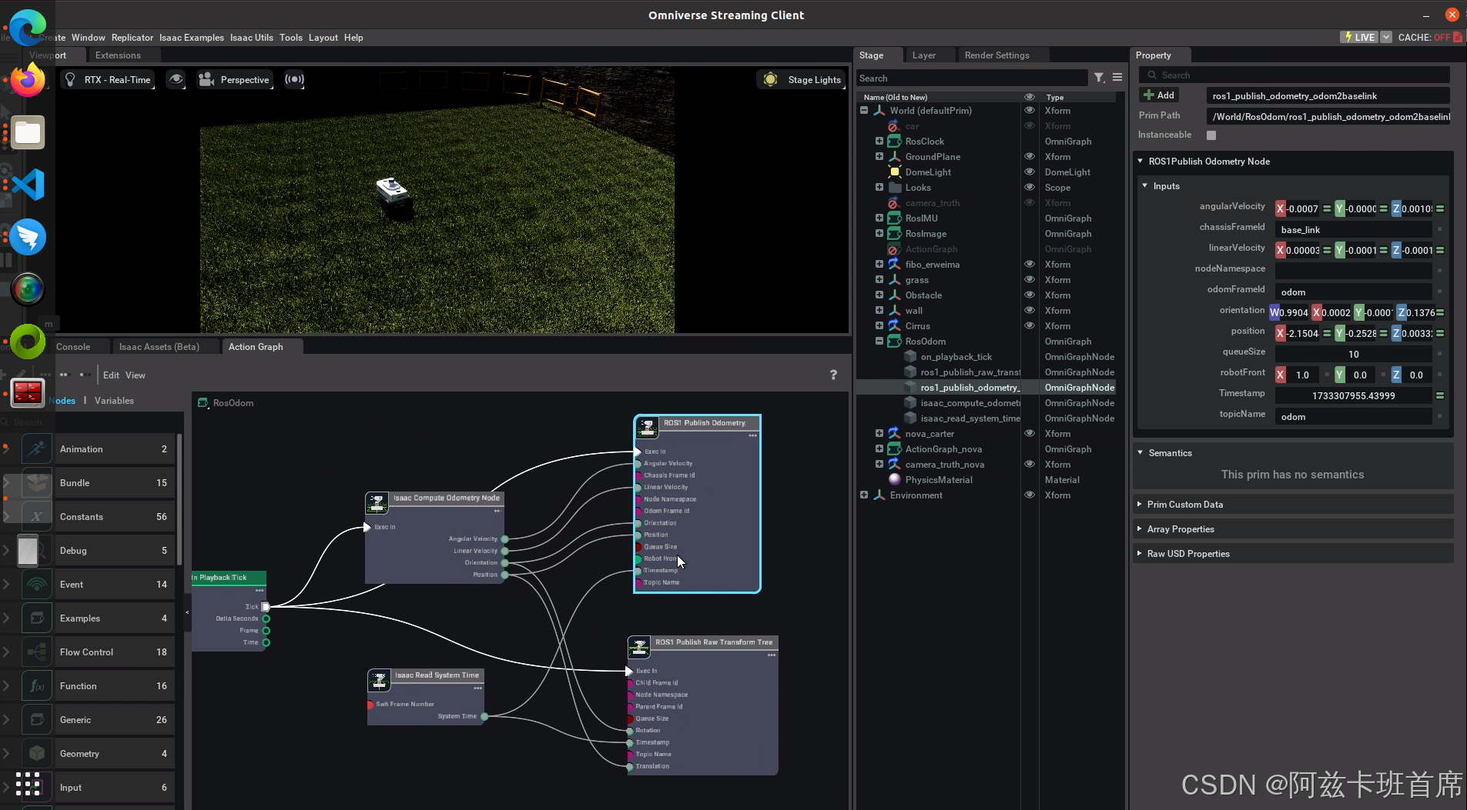This screenshot has width=1467, height=810.
Task: Toggle visibility of nova_carter prim
Action: [x=1030, y=433]
